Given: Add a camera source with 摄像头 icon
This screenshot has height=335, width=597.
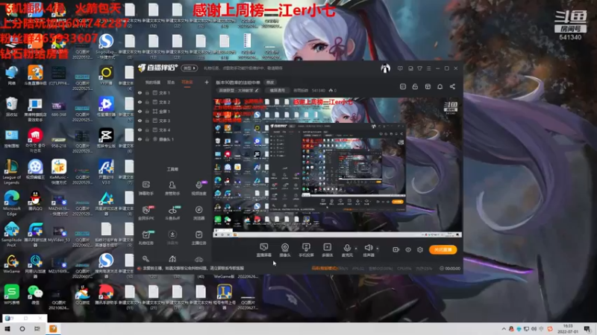Looking at the screenshot, I should pyautogui.click(x=285, y=249).
